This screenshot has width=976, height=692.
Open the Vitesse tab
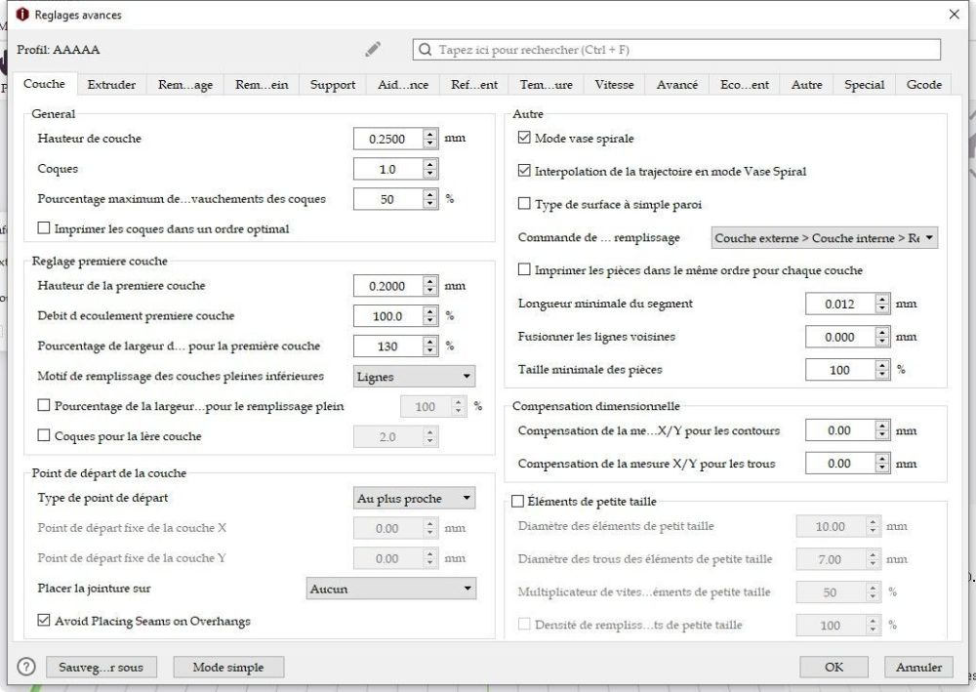614,85
